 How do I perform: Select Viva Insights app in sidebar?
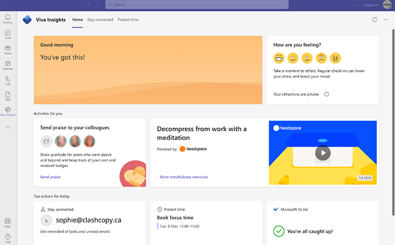(7, 111)
